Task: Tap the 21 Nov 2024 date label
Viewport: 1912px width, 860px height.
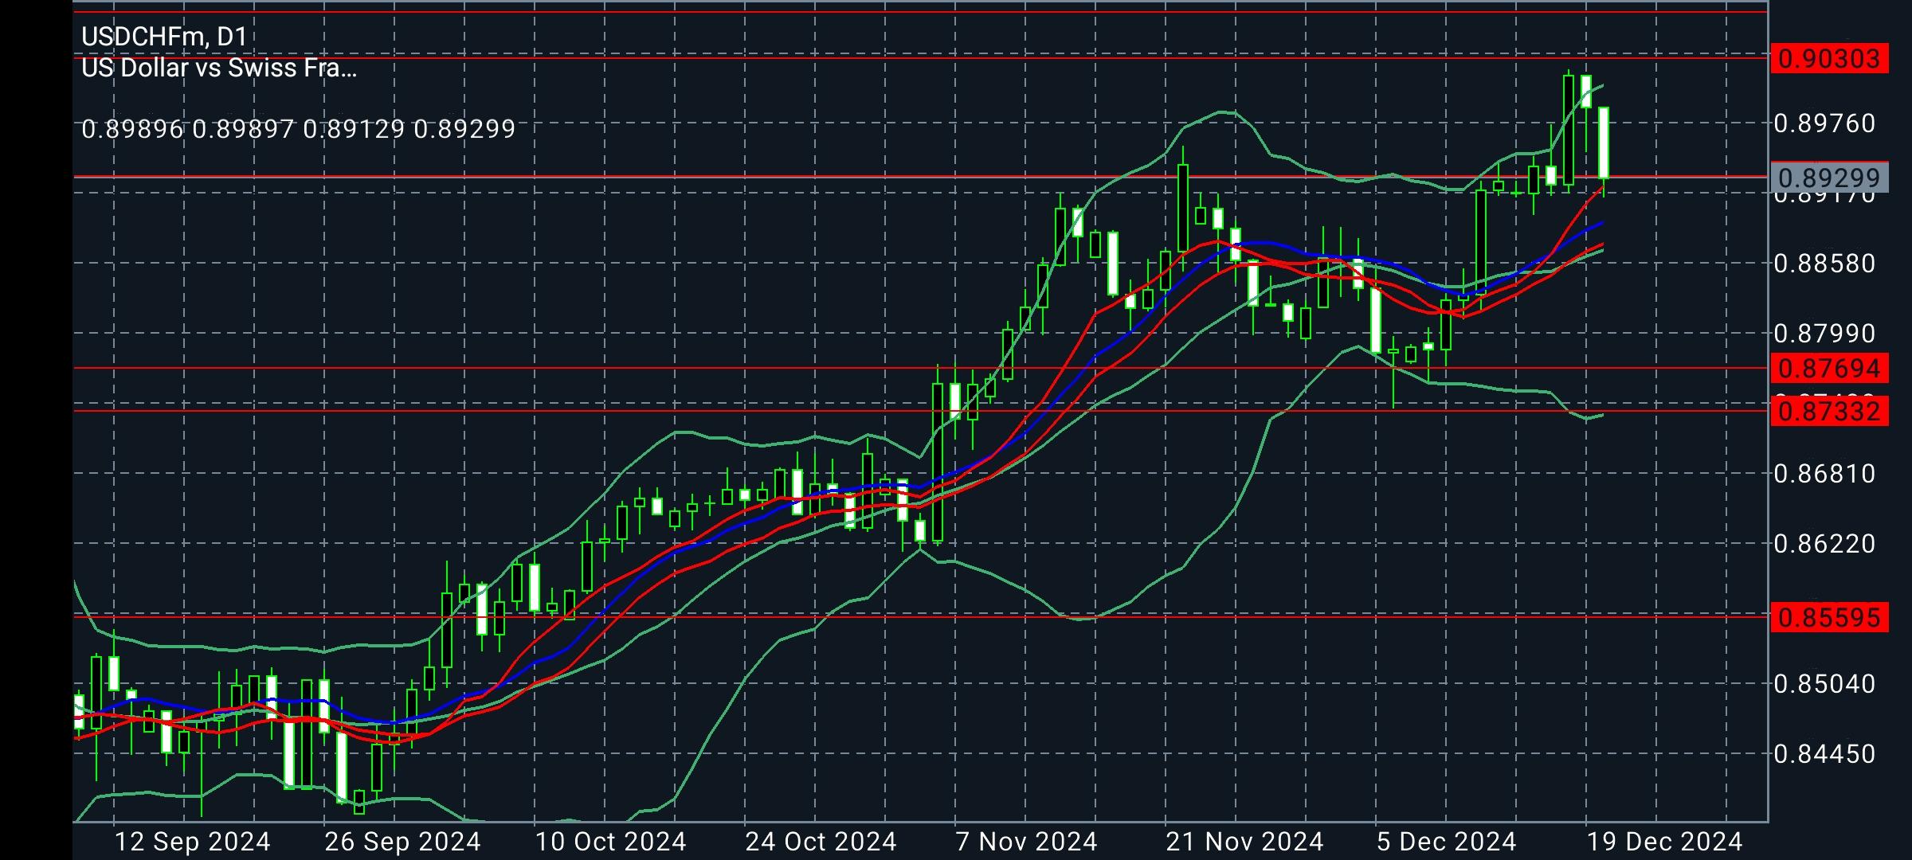Action: click(x=1244, y=842)
